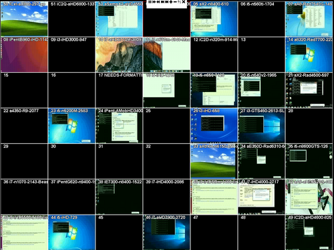Open thumbnail 44 i5-iHD-729

click(71, 233)
